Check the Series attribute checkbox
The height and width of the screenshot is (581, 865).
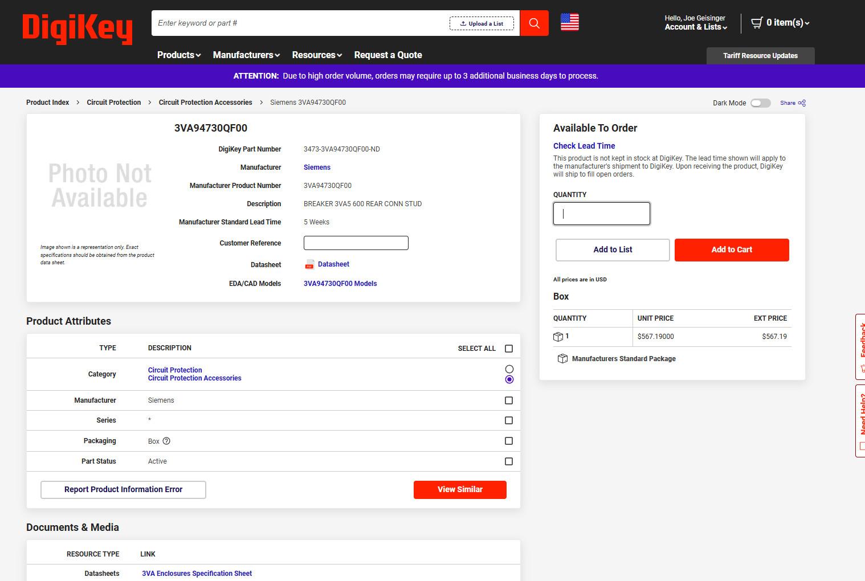tap(509, 420)
